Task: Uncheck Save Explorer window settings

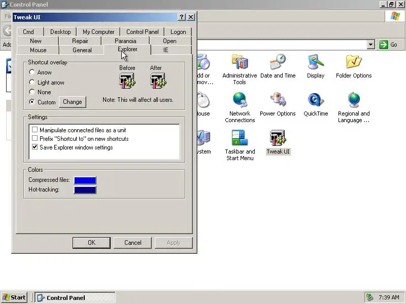Action: coord(35,147)
